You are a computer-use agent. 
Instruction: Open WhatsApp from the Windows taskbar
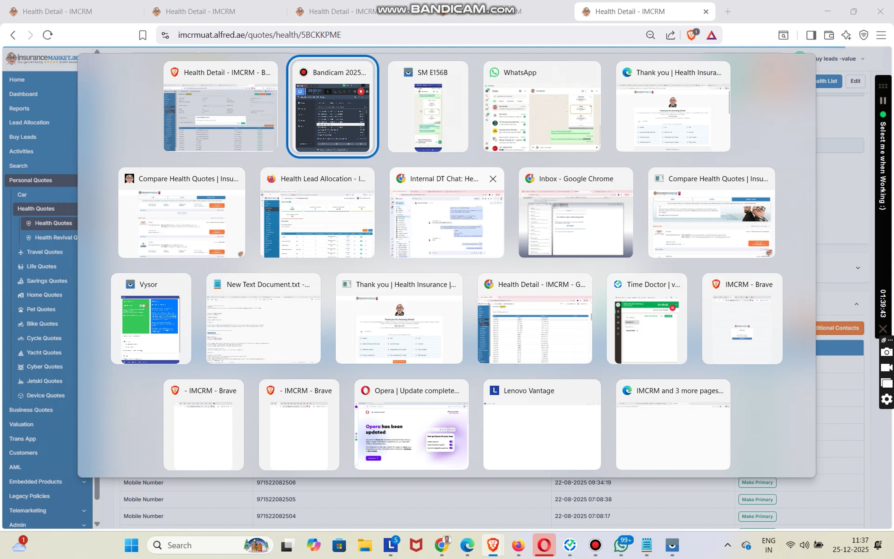pos(621,545)
